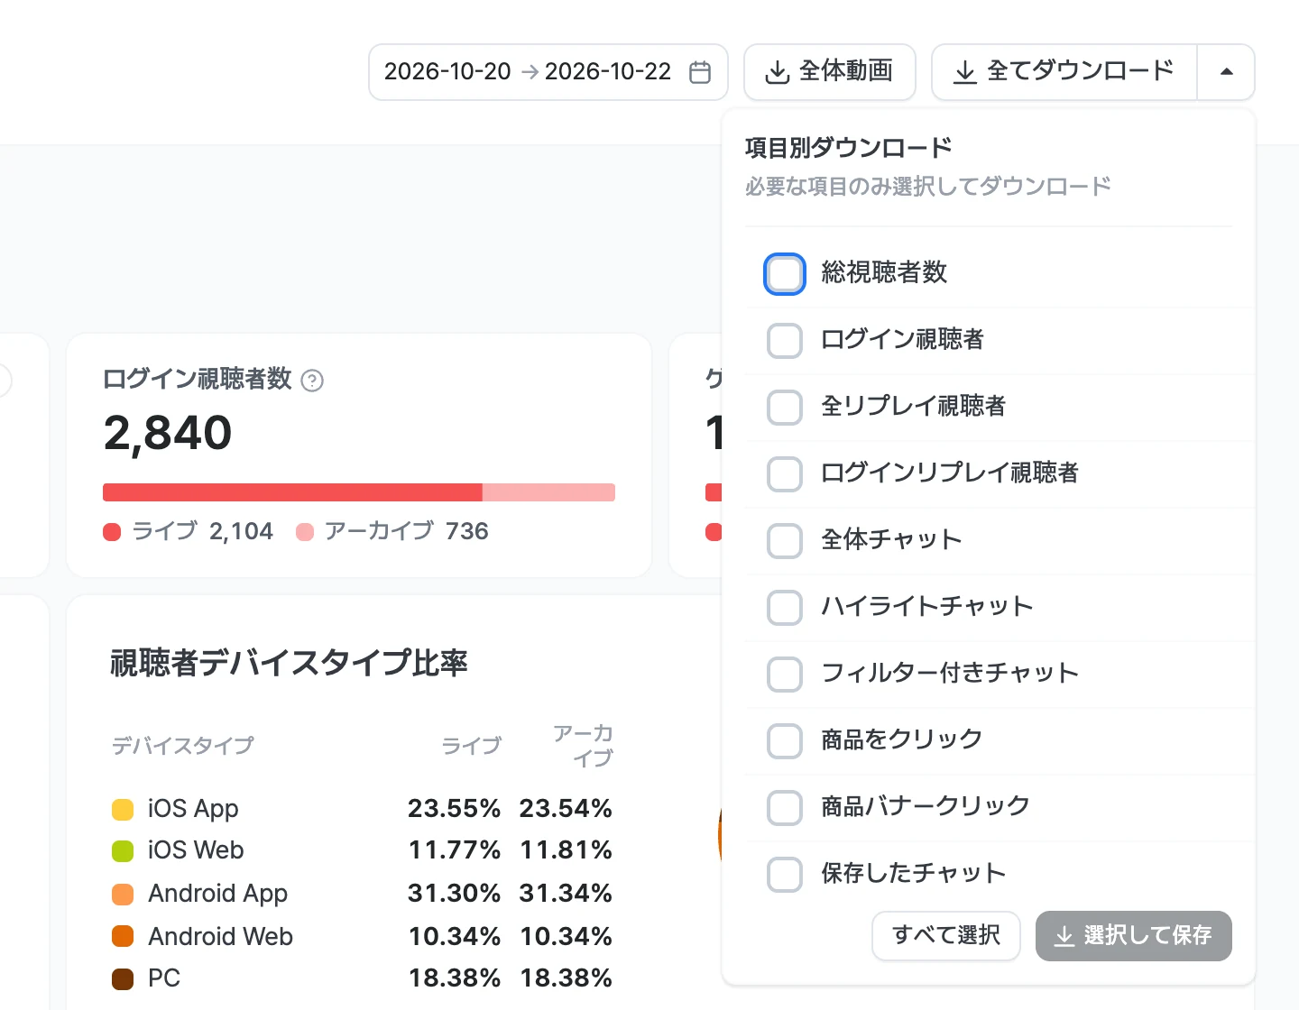Click iOS App live value 23.55%
Screen dimensions: 1299x1010
(455, 809)
